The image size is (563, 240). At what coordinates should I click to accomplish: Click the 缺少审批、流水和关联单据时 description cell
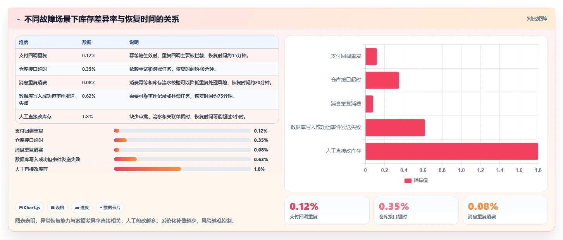[x=188, y=116]
